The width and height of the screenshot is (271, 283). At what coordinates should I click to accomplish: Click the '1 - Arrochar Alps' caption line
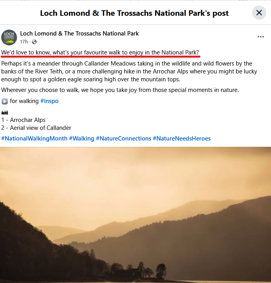point(23,120)
